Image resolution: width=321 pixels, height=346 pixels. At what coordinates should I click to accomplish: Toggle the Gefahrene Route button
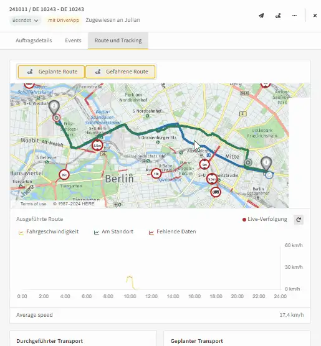tap(120, 72)
